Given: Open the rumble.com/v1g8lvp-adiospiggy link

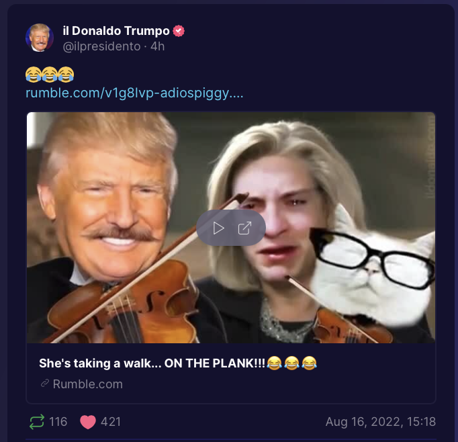Looking at the screenshot, I should pyautogui.click(x=134, y=93).
